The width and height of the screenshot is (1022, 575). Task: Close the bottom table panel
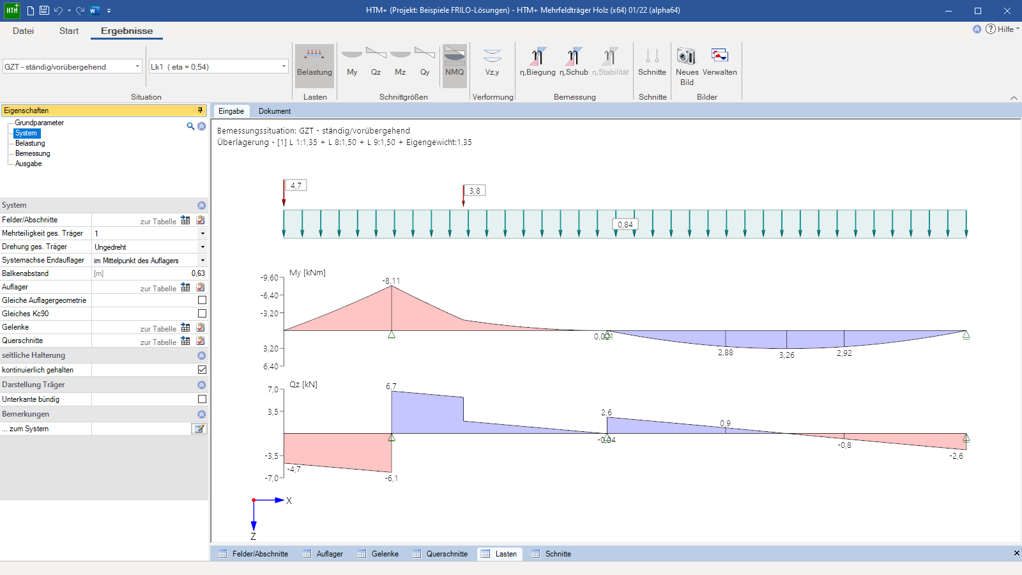click(x=1016, y=553)
